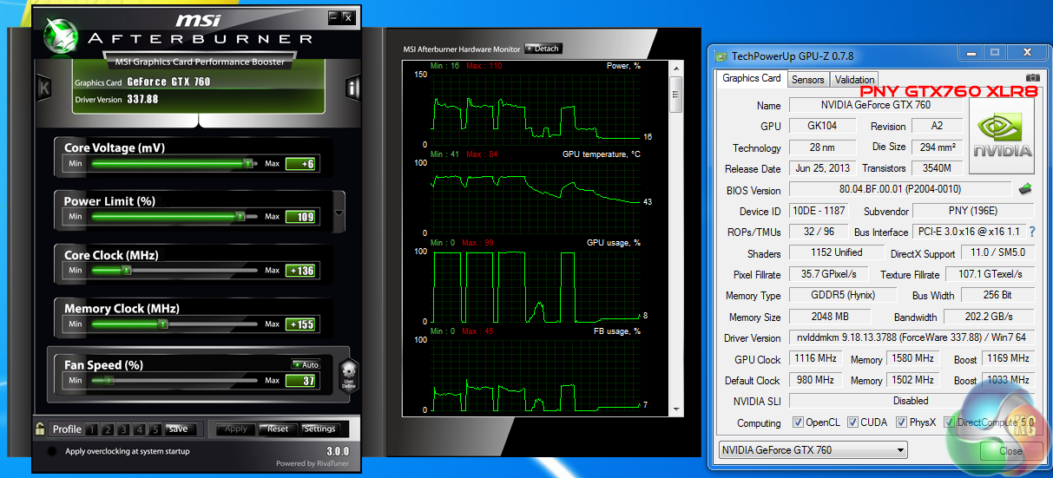Switch to the Sensors tab

[x=807, y=79]
